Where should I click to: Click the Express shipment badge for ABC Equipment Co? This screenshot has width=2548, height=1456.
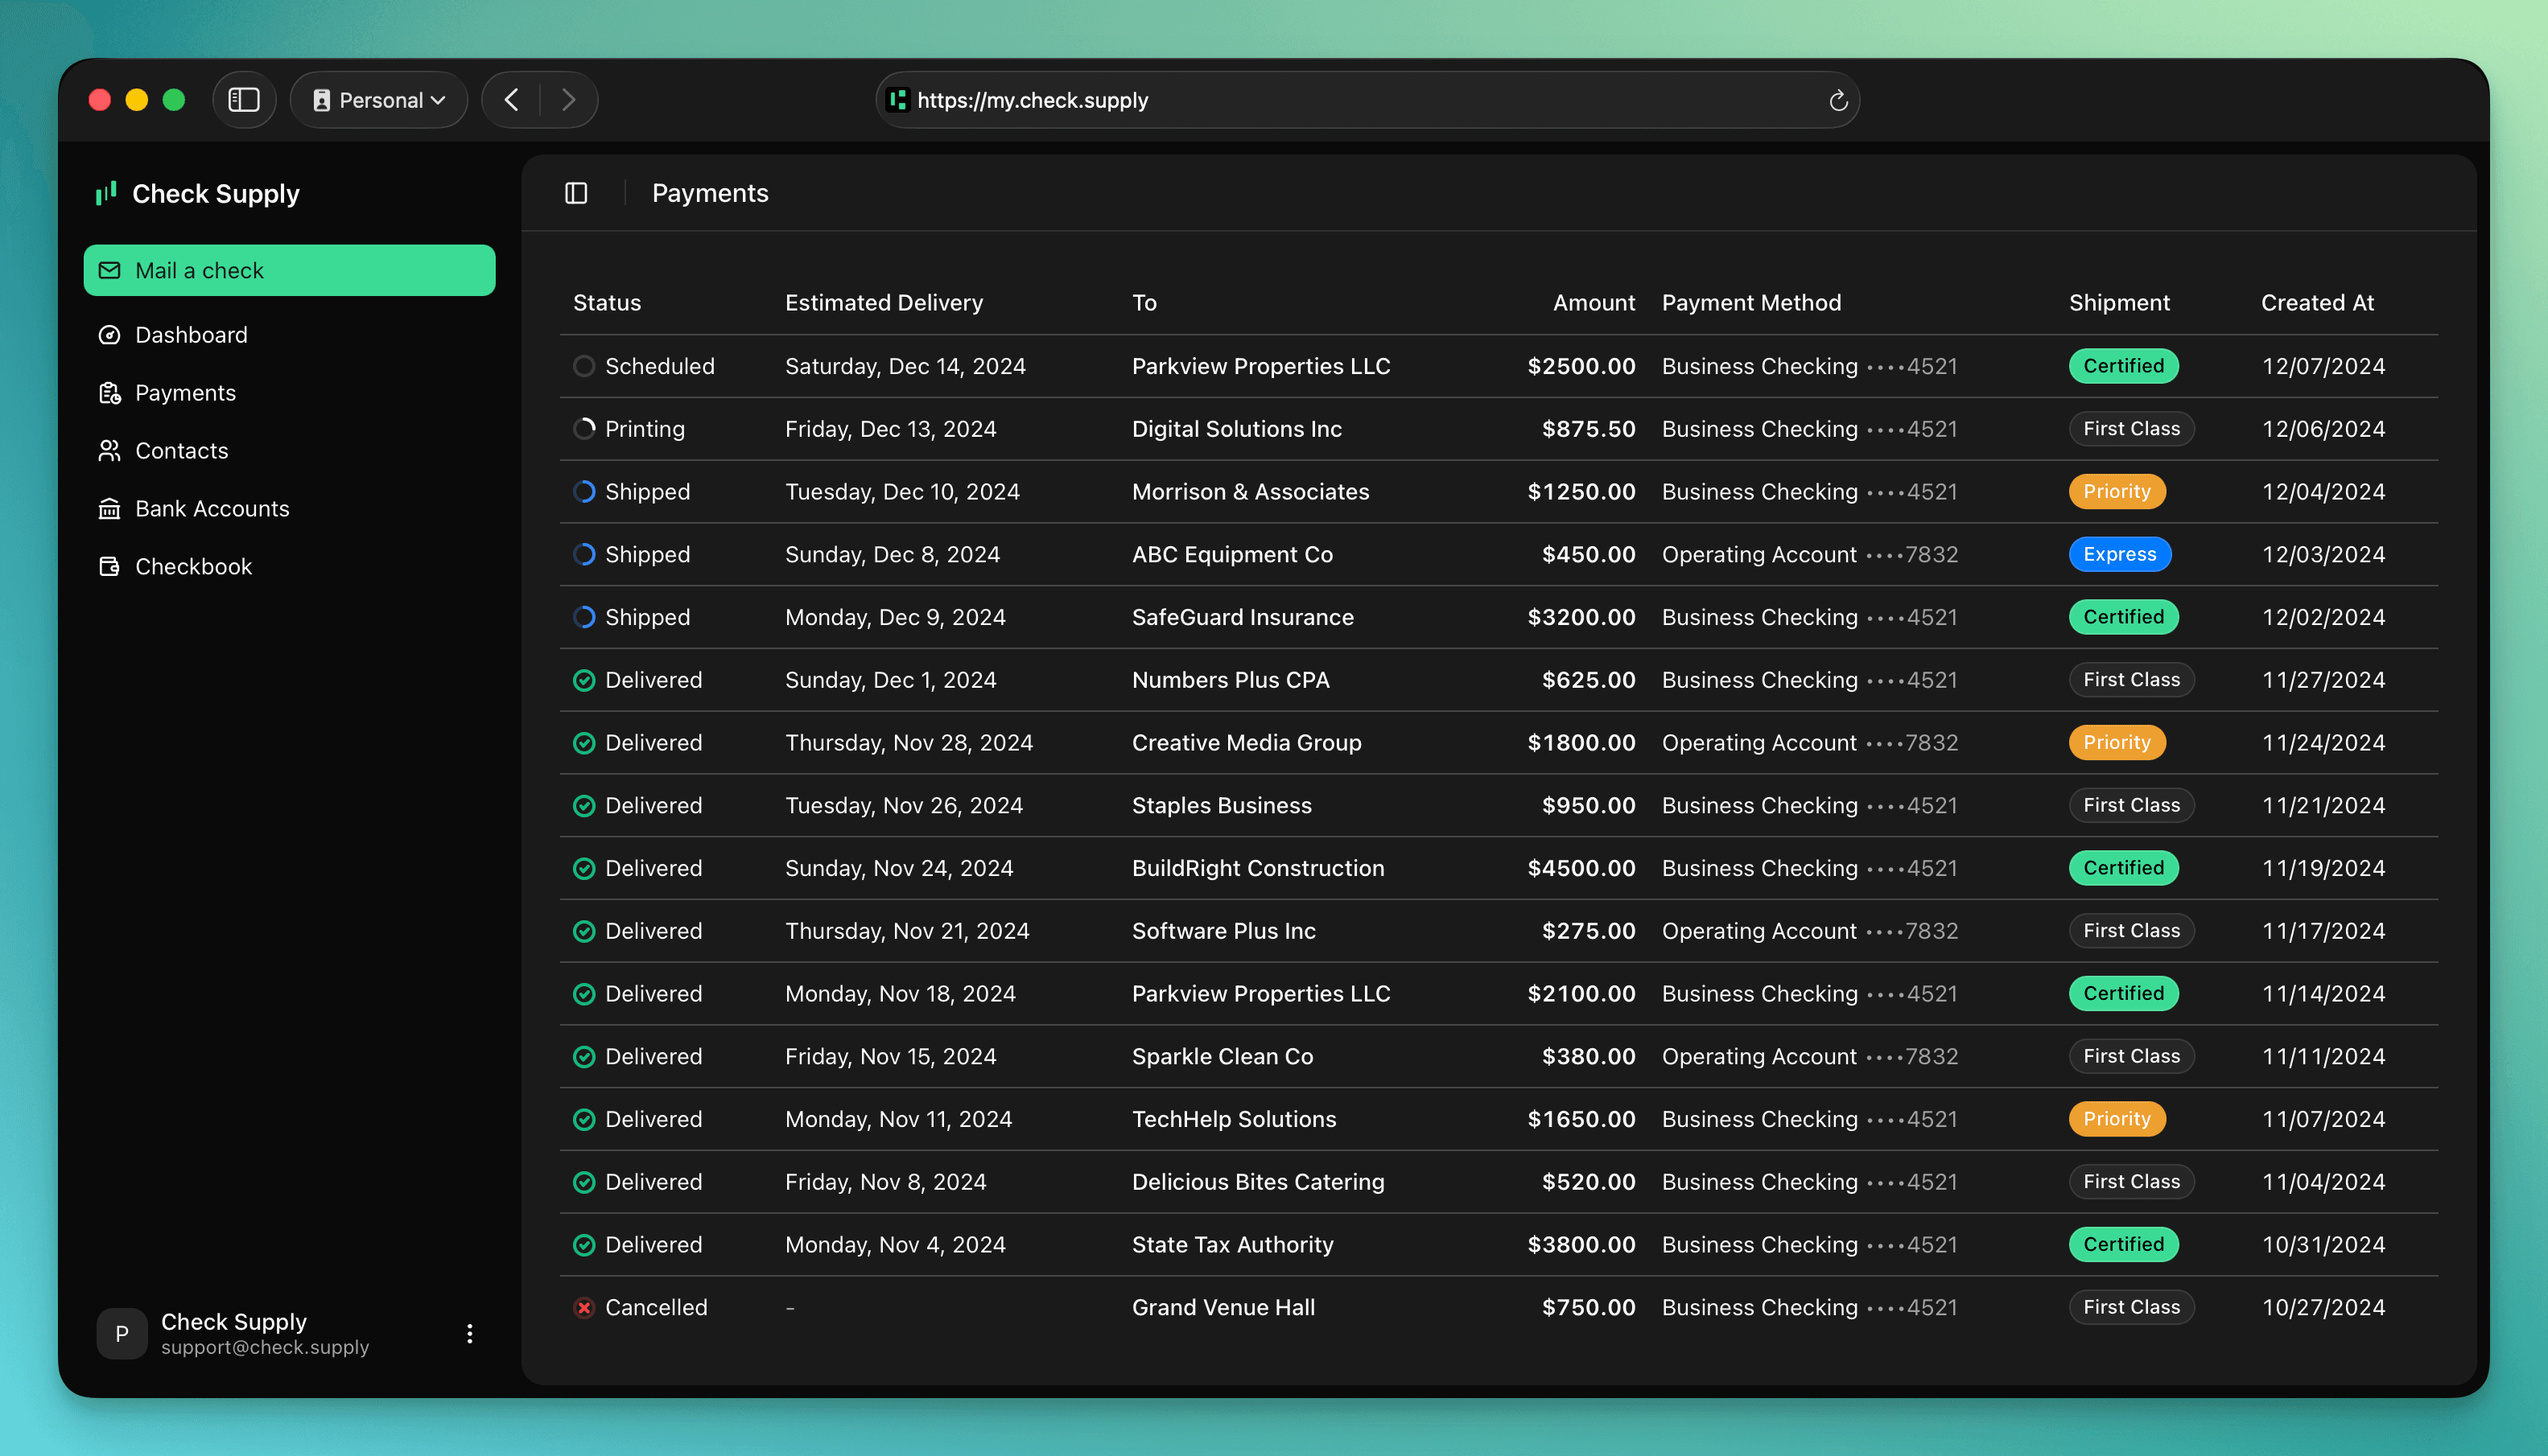(2120, 554)
